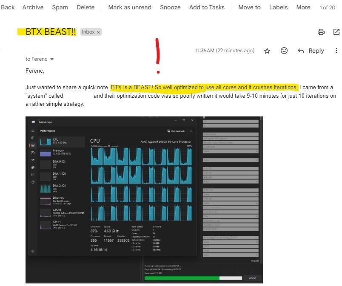Click the Reply text link
This screenshot has width=342, height=286.
316,51
